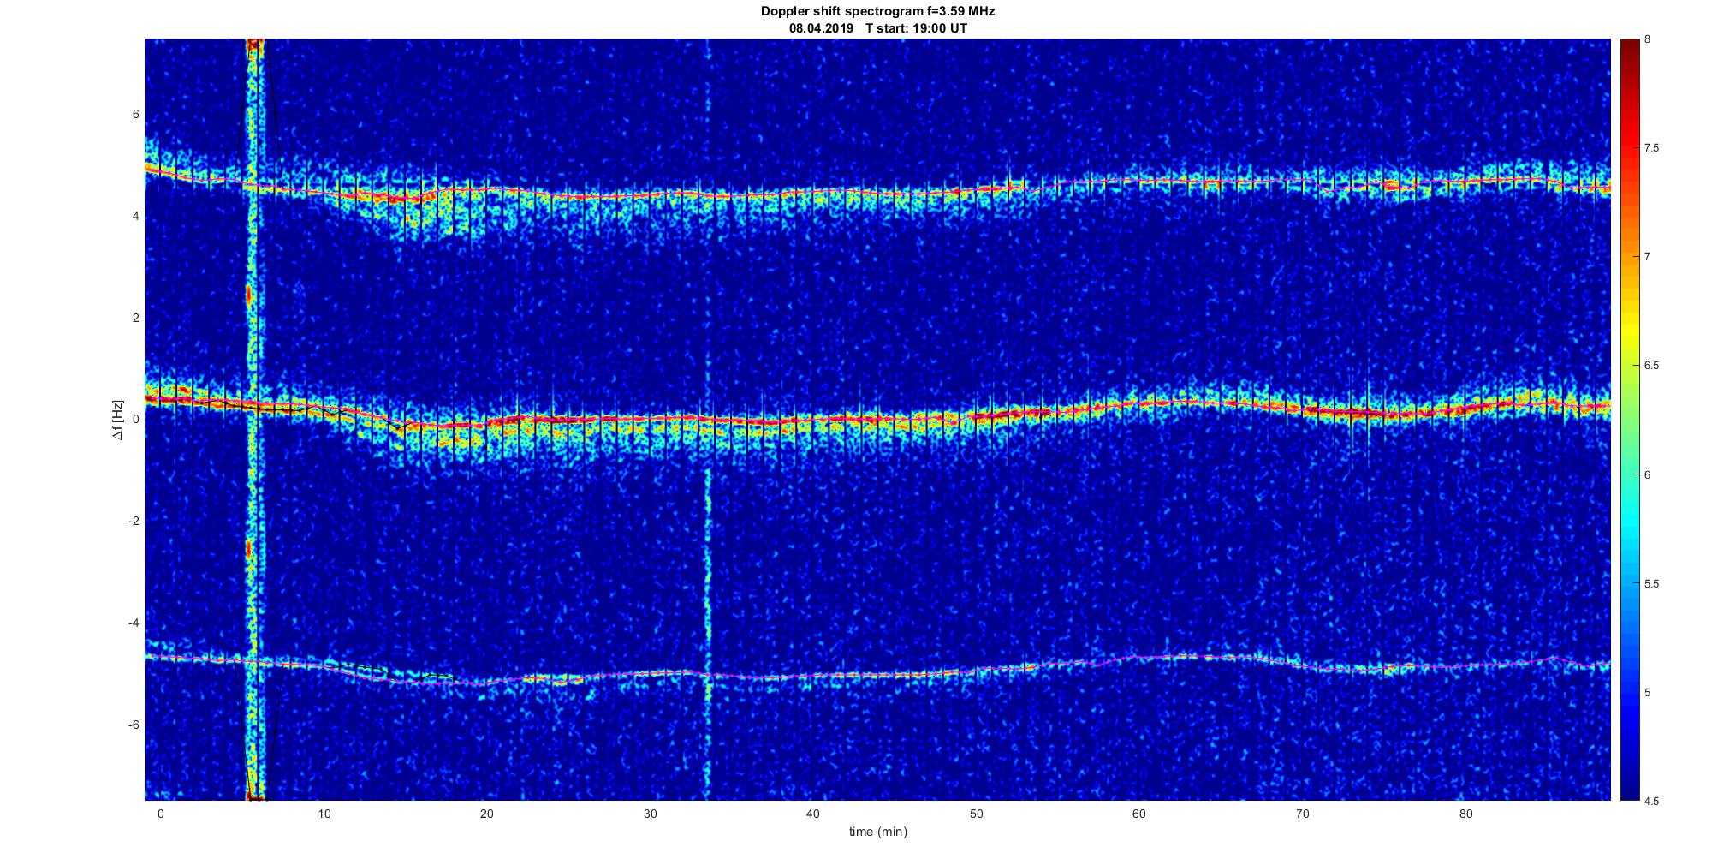Click x-axis tick label '0'
The width and height of the screenshot is (1712, 859).
point(160,814)
